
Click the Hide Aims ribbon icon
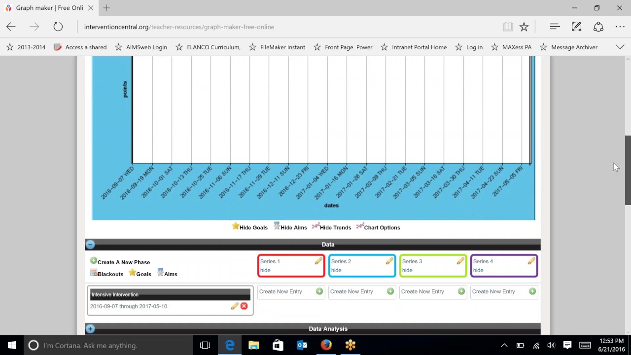click(x=277, y=226)
